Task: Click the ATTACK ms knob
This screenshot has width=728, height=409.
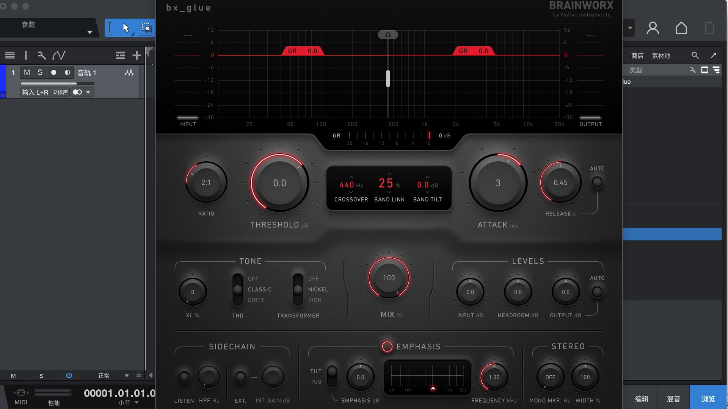Action: tap(498, 183)
